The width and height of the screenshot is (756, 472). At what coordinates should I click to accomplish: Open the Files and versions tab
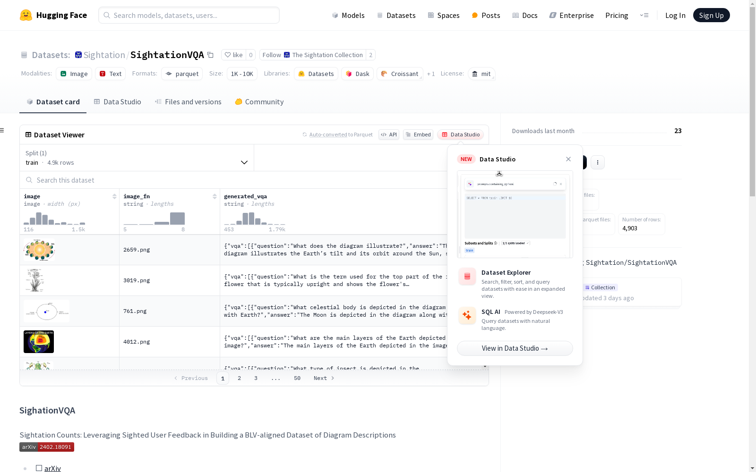[188, 102]
